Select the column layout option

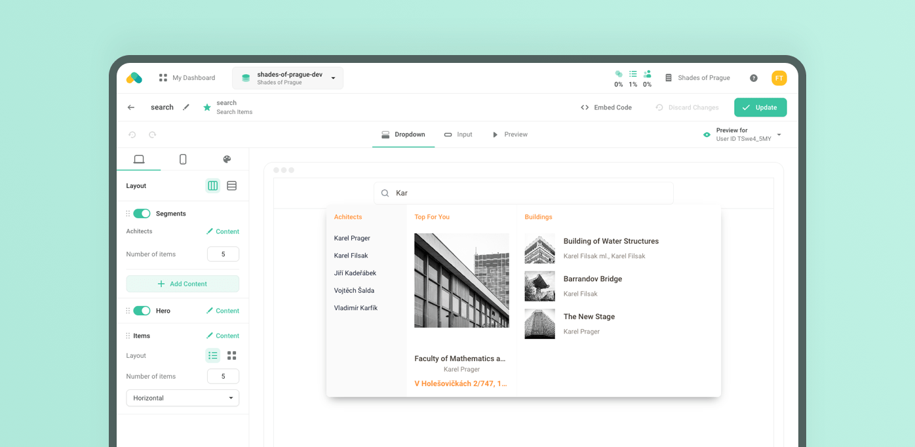pyautogui.click(x=213, y=186)
